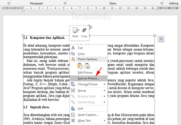Screen dimensions: 181x125
Task: Click the Copy icon in context menu
Action: [x=73, y=54]
